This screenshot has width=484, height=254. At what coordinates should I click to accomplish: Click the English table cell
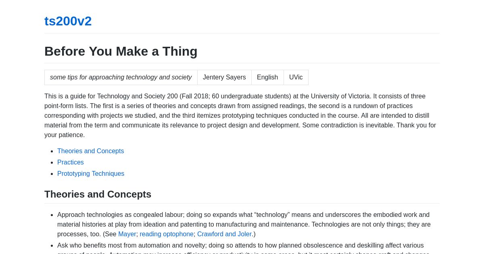click(267, 77)
